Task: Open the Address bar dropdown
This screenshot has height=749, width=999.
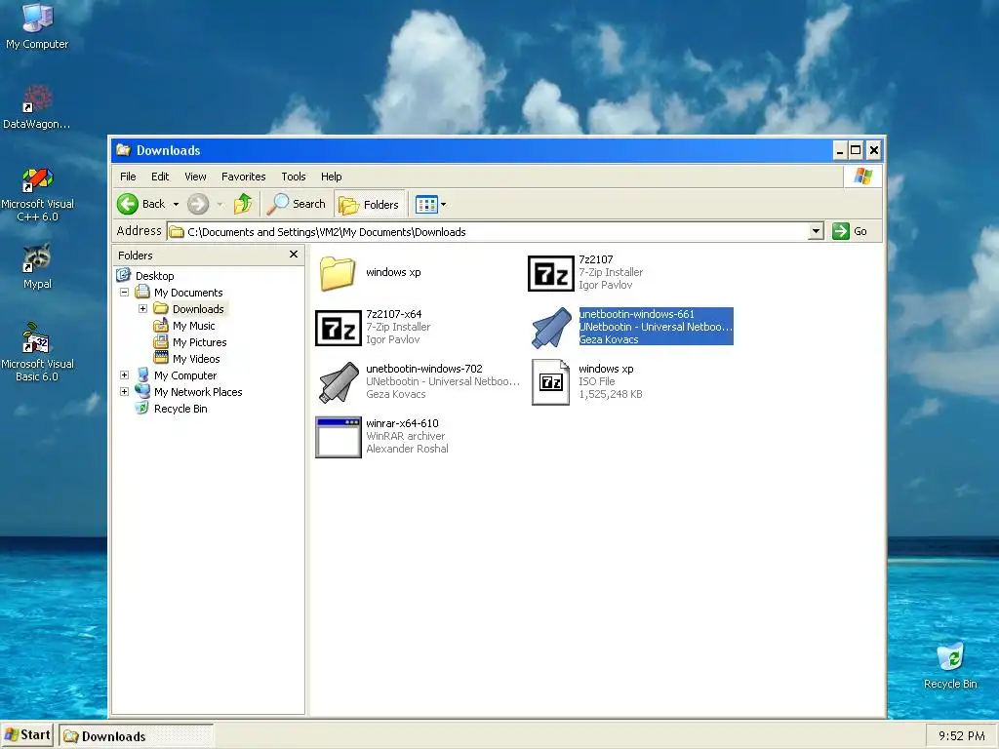Action: pyautogui.click(x=816, y=231)
